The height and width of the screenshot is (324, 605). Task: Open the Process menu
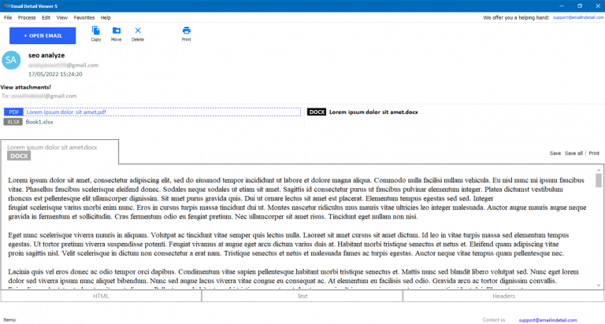26,17
